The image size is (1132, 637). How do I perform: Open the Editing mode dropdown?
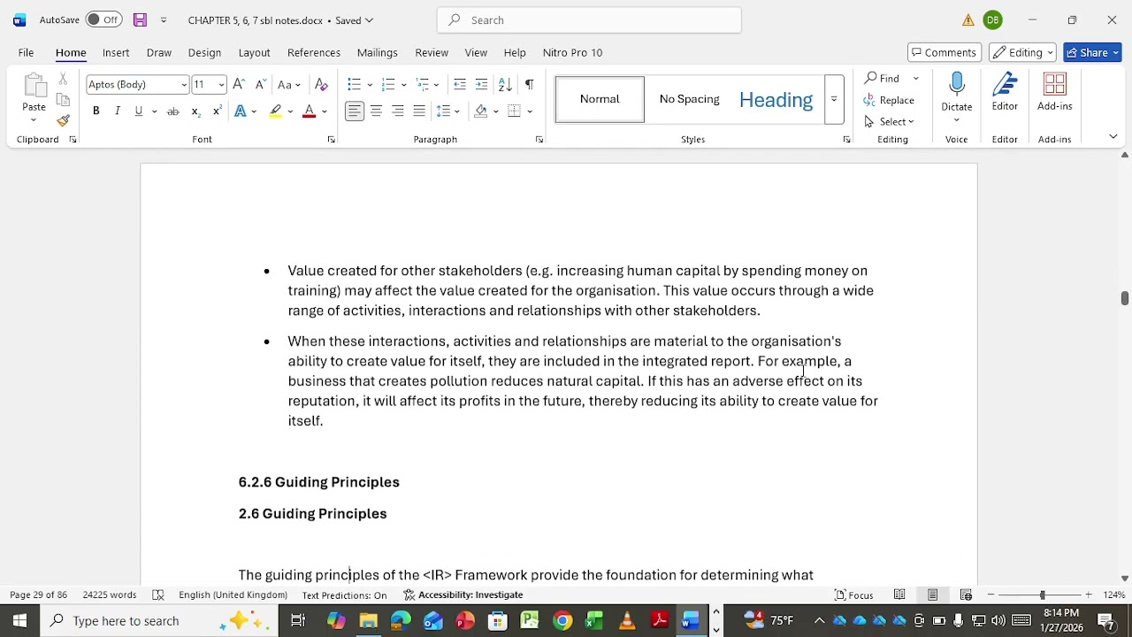point(1023,52)
